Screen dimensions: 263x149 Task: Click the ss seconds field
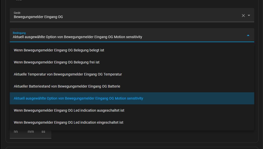pyautogui.click(x=43, y=132)
